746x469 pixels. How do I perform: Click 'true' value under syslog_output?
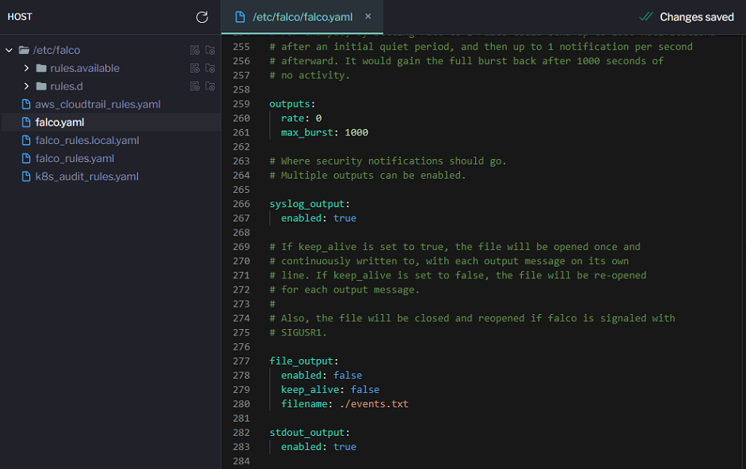click(x=345, y=218)
